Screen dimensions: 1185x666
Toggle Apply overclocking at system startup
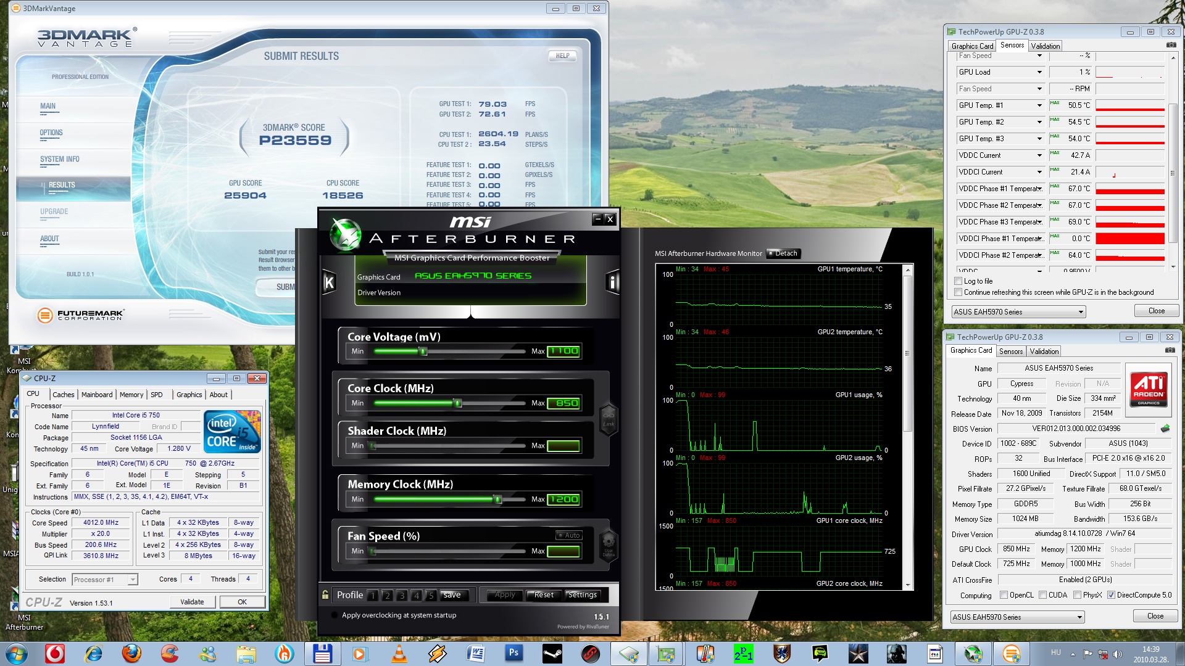pos(335,615)
